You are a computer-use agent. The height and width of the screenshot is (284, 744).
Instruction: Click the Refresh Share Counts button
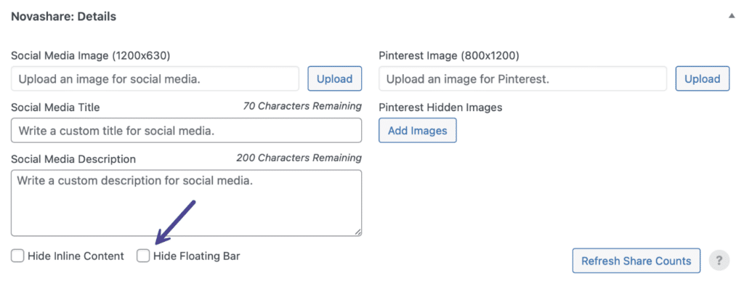pos(636,260)
